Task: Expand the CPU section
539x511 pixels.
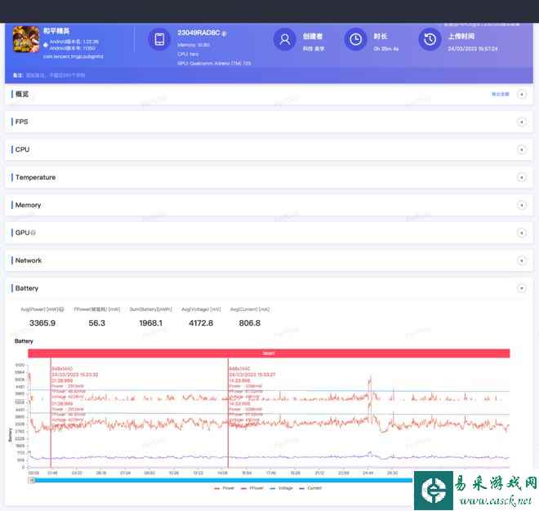Action: click(x=522, y=149)
